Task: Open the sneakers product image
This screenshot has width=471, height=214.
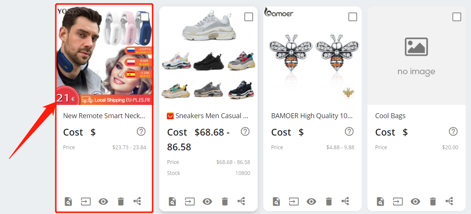Action: click(208, 56)
